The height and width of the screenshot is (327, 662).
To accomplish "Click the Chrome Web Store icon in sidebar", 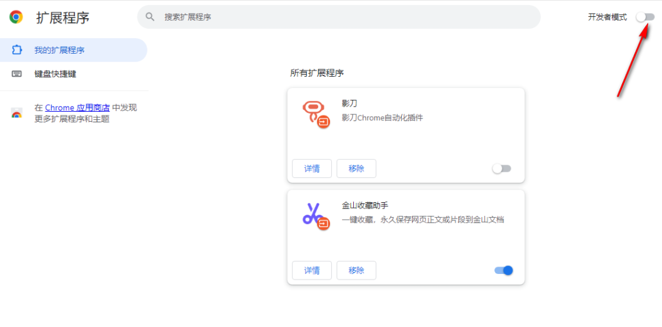I will pyautogui.click(x=16, y=113).
